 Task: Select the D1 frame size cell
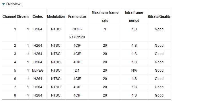click(x=77, y=70)
